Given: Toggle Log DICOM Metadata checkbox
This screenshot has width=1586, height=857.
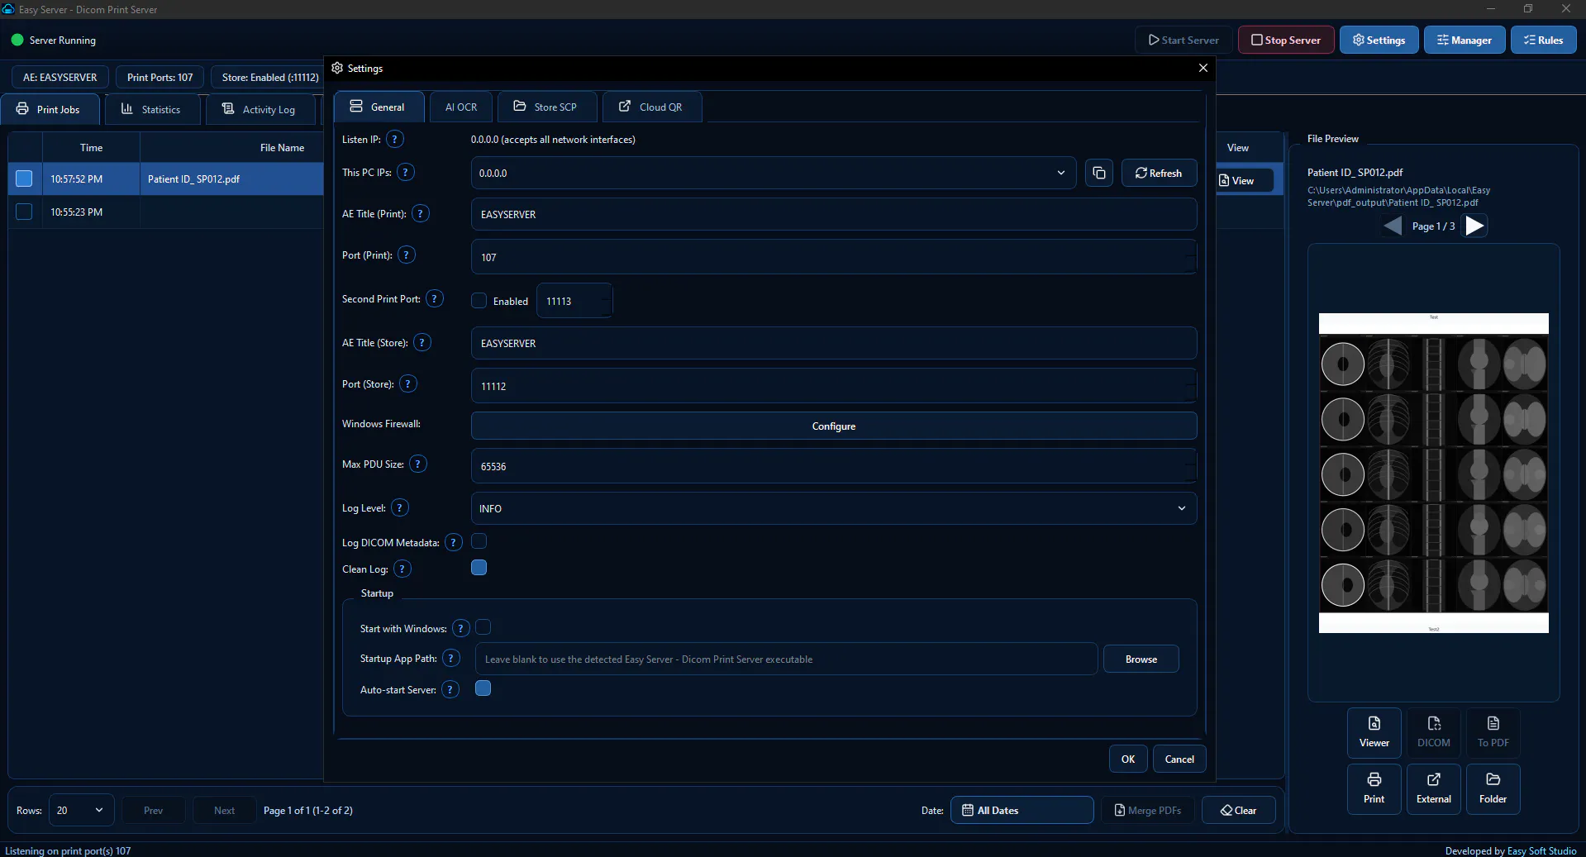Looking at the screenshot, I should pyautogui.click(x=479, y=541).
